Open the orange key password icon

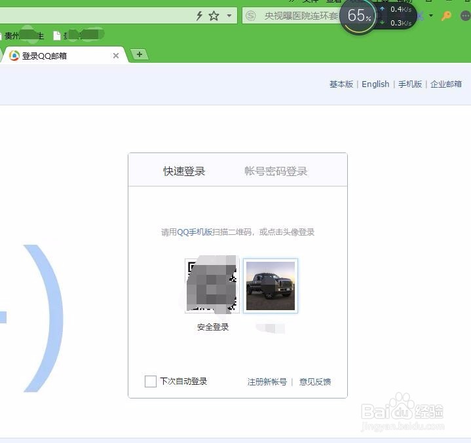[446, 16]
